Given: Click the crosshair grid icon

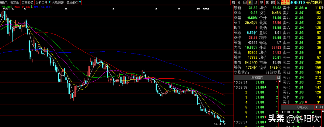Looking at the screenshot, I should 245,2.
